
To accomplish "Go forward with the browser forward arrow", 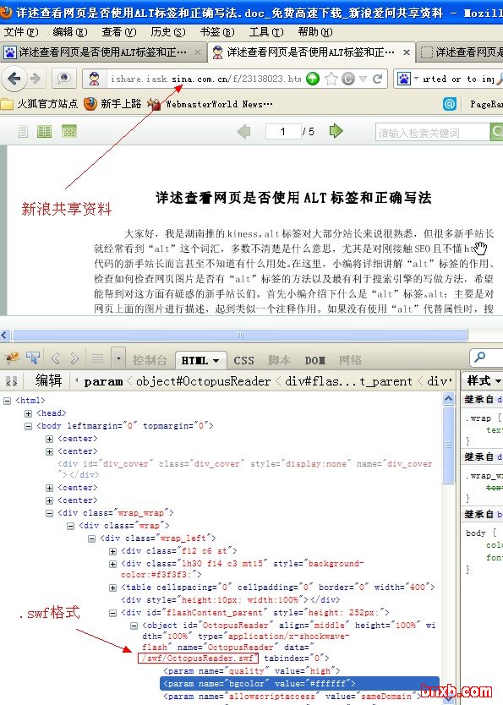I will (x=35, y=79).
